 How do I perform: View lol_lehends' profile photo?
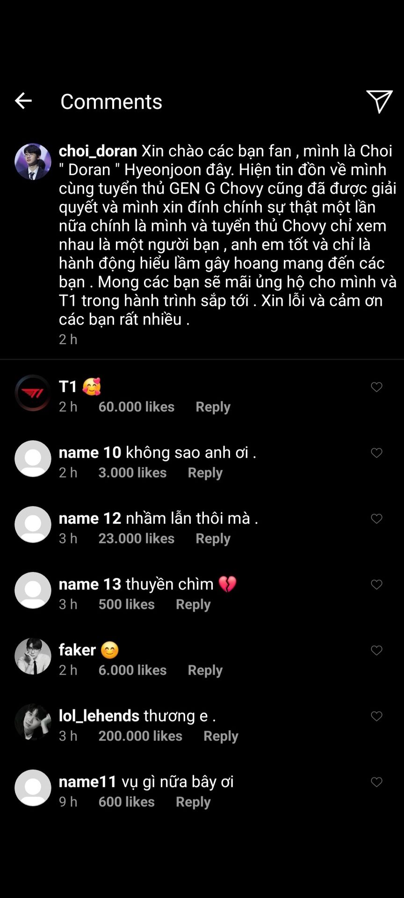click(x=33, y=722)
